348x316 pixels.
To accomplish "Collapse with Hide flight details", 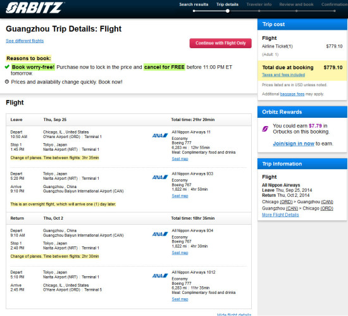I will [234, 315].
